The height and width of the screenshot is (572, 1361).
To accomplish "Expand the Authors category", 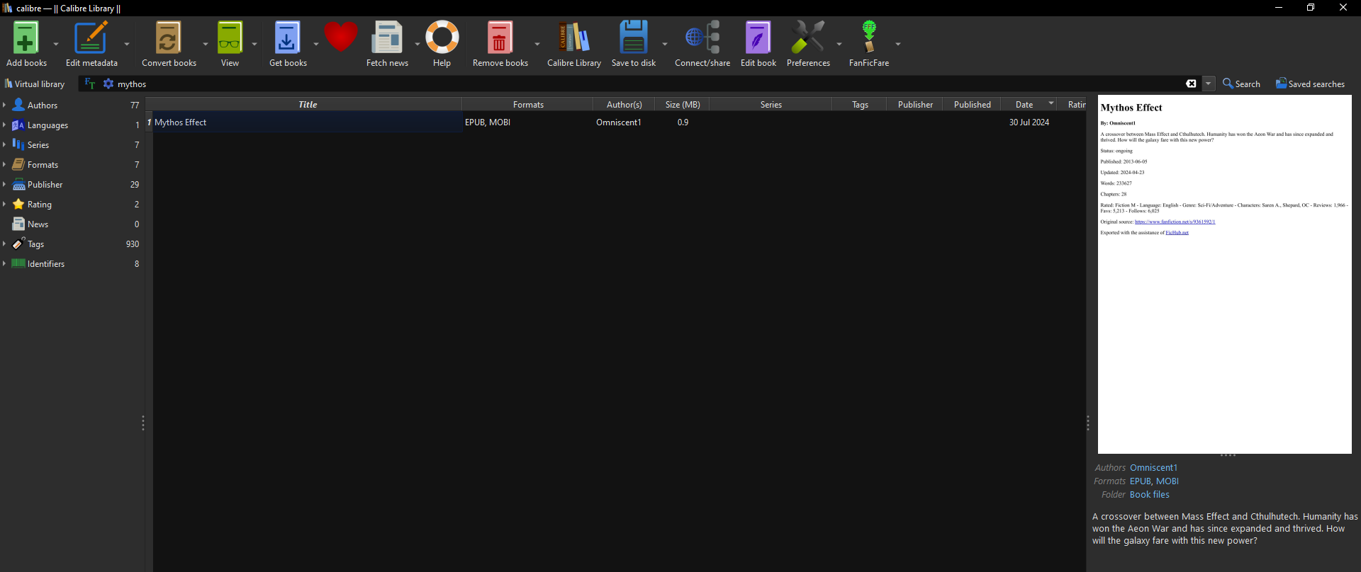I will click(4, 105).
